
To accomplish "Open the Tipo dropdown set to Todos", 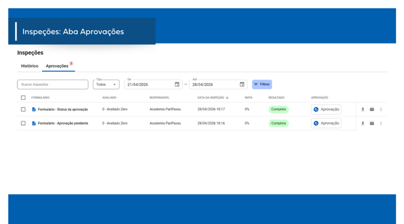I will click(106, 84).
